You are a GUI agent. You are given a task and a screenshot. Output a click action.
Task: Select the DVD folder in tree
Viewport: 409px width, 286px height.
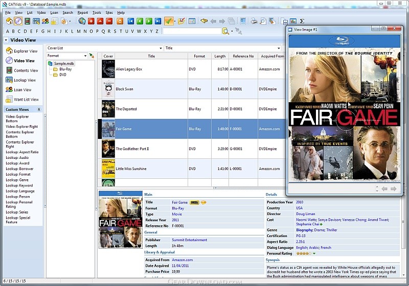tap(62, 75)
